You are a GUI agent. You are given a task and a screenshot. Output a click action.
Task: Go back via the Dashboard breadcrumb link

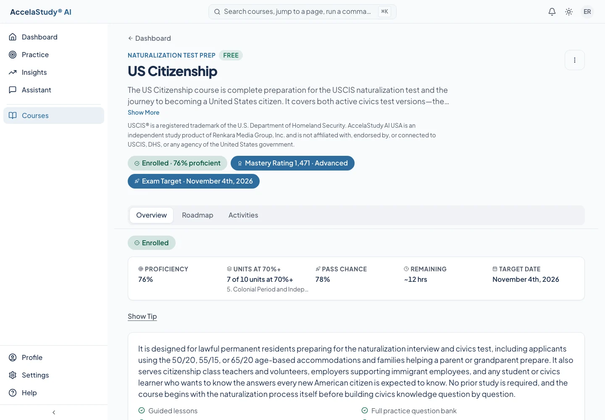150,38
